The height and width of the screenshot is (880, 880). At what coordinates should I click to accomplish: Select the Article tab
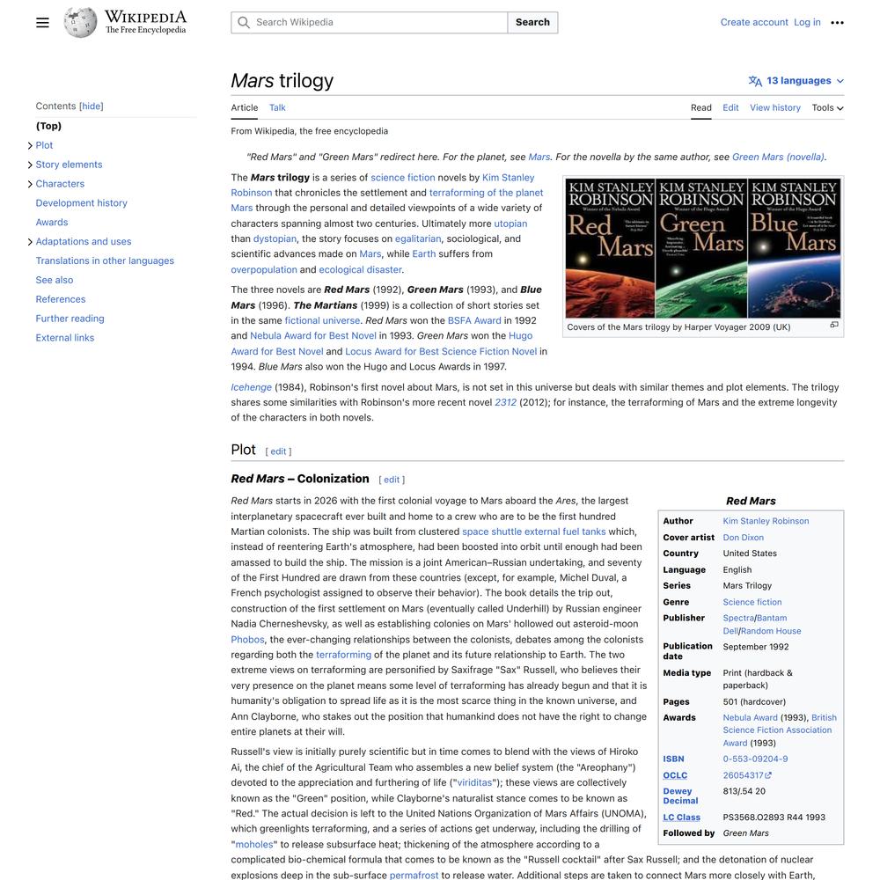(x=245, y=107)
